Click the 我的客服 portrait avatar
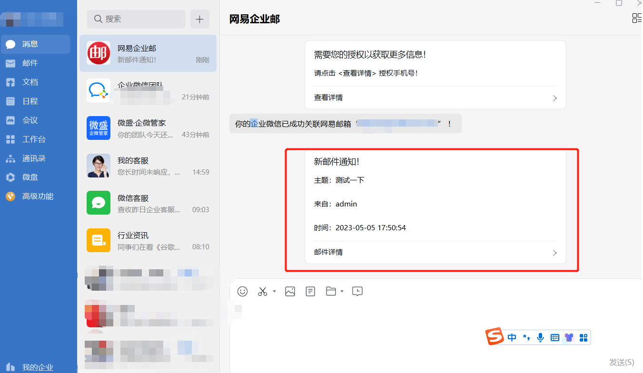 point(99,166)
